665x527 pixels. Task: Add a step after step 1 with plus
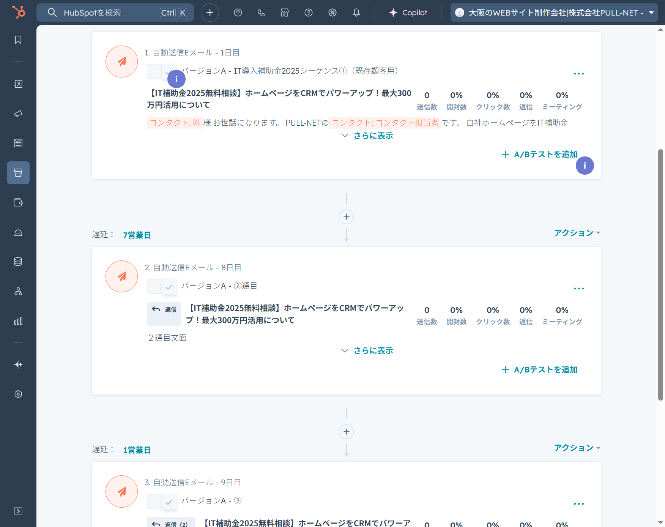pyautogui.click(x=346, y=217)
